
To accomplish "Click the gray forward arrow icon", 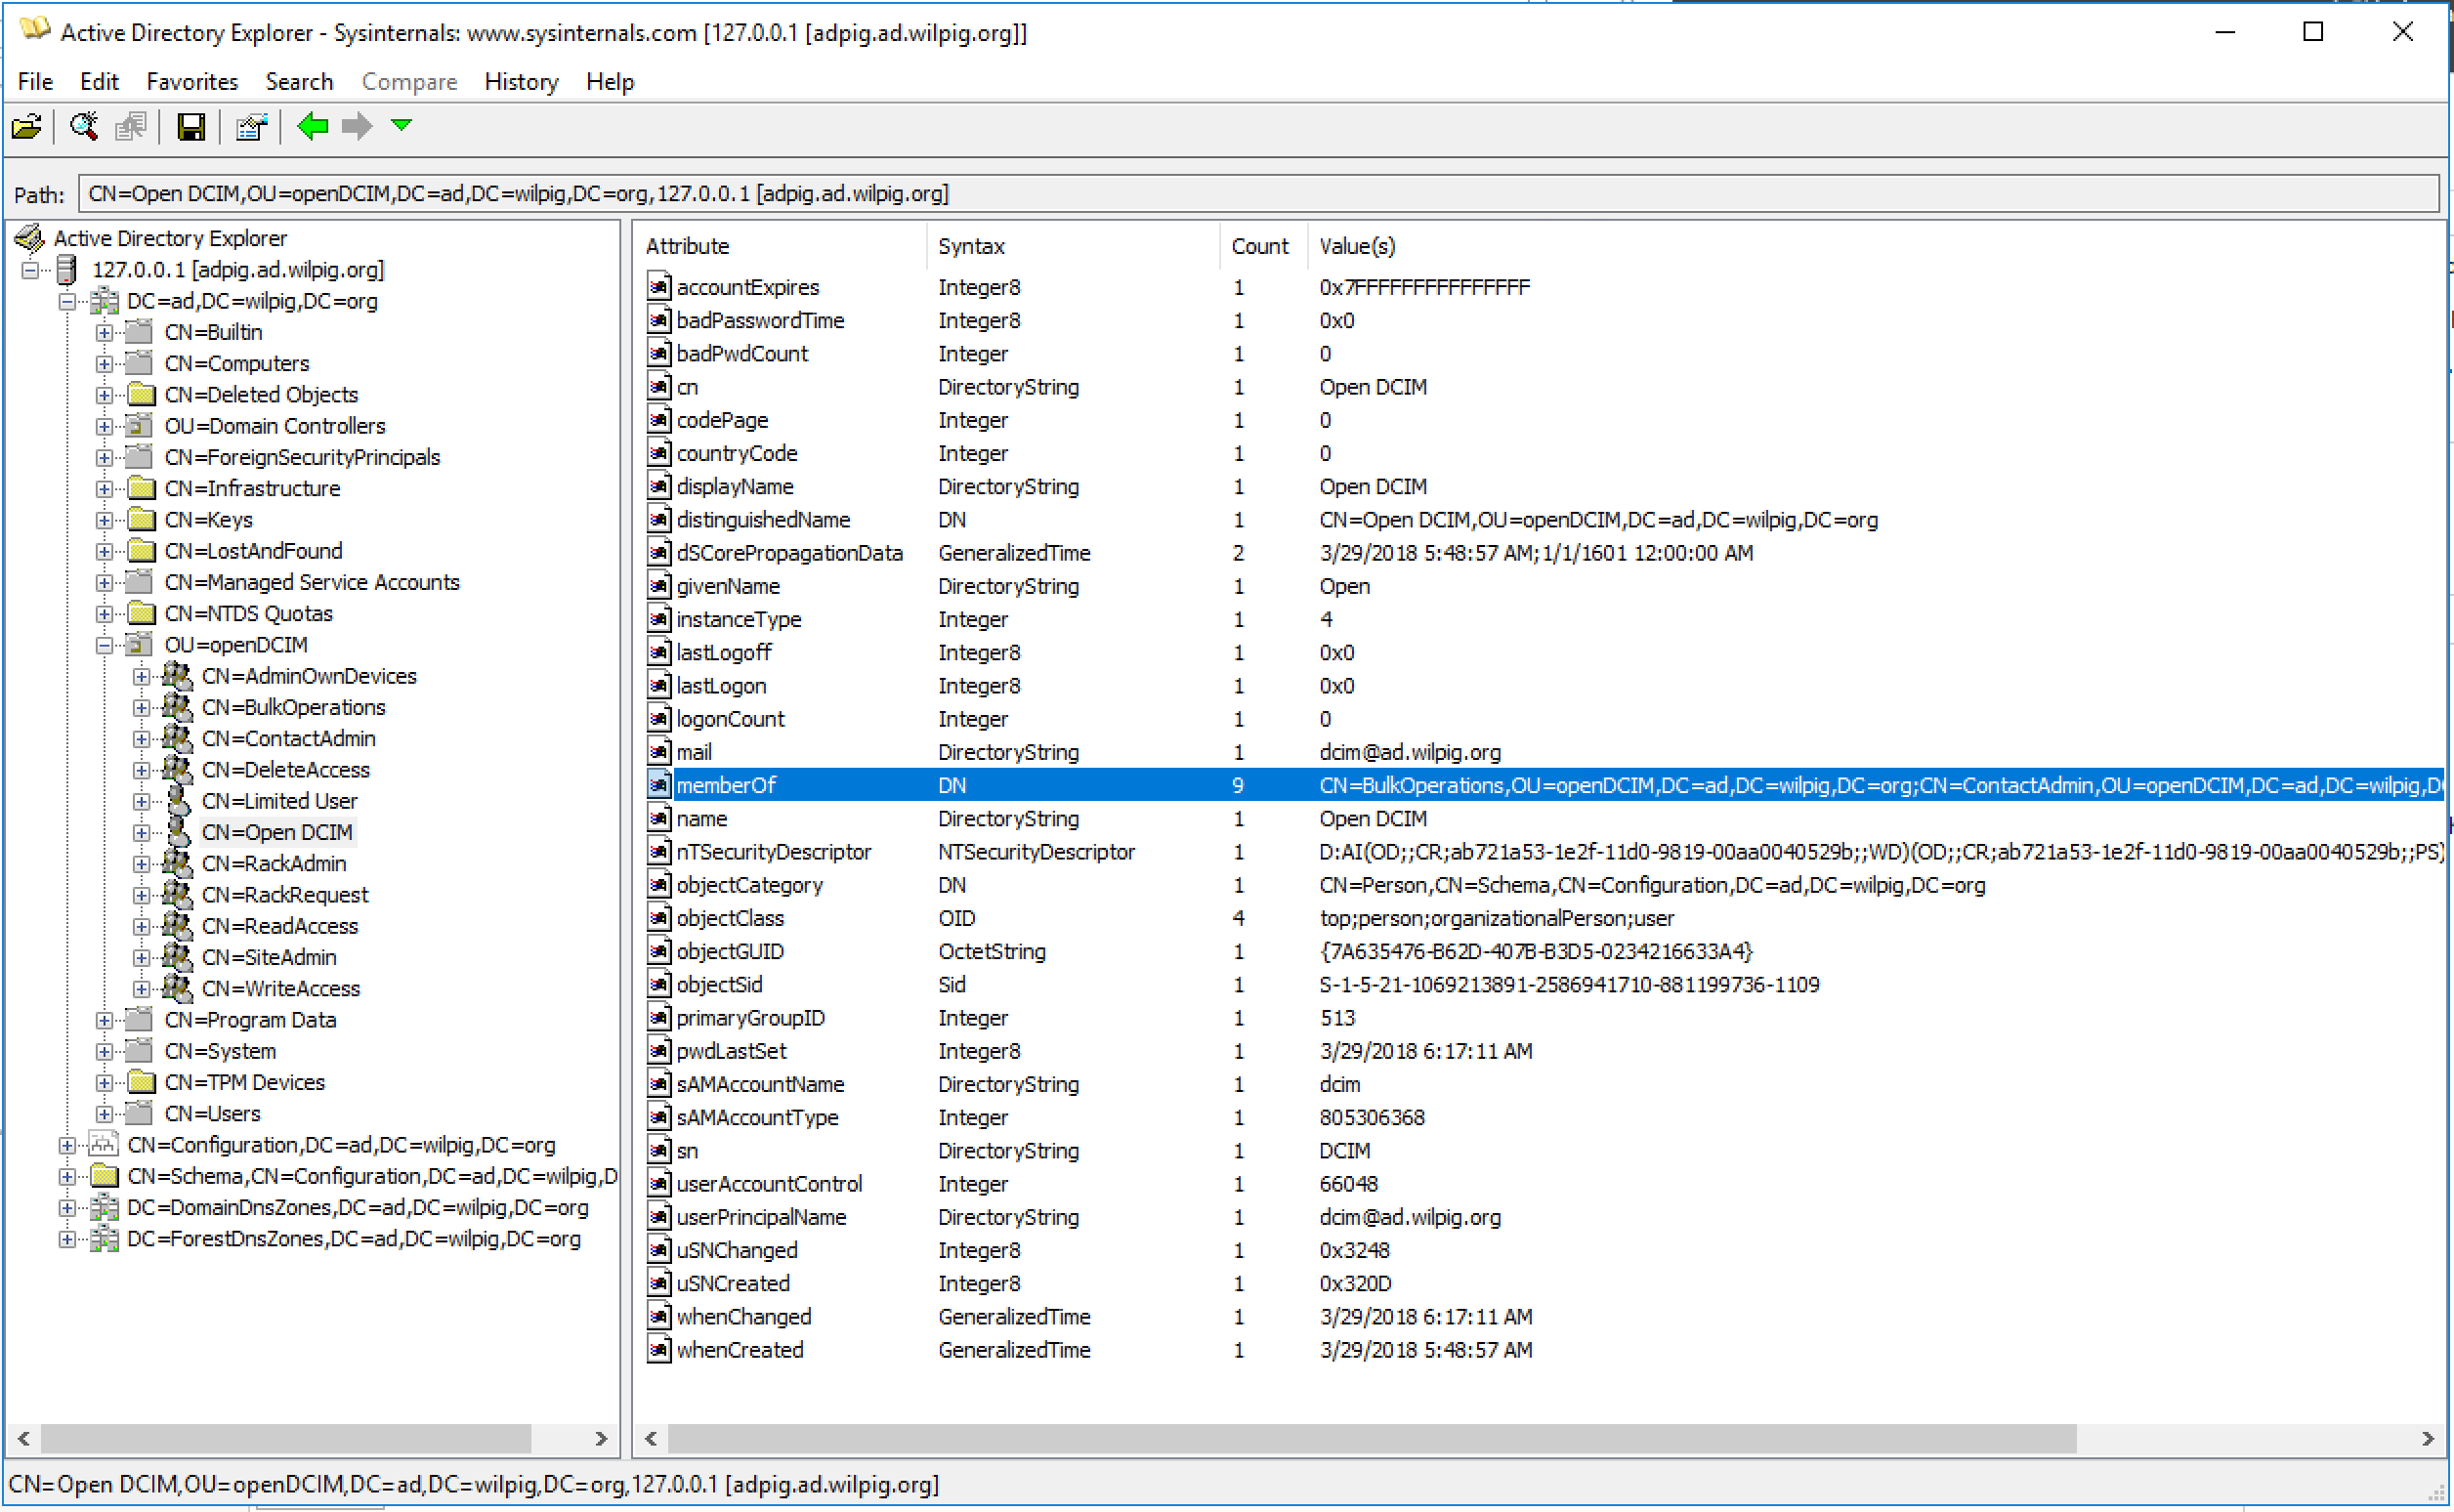I will (x=357, y=127).
